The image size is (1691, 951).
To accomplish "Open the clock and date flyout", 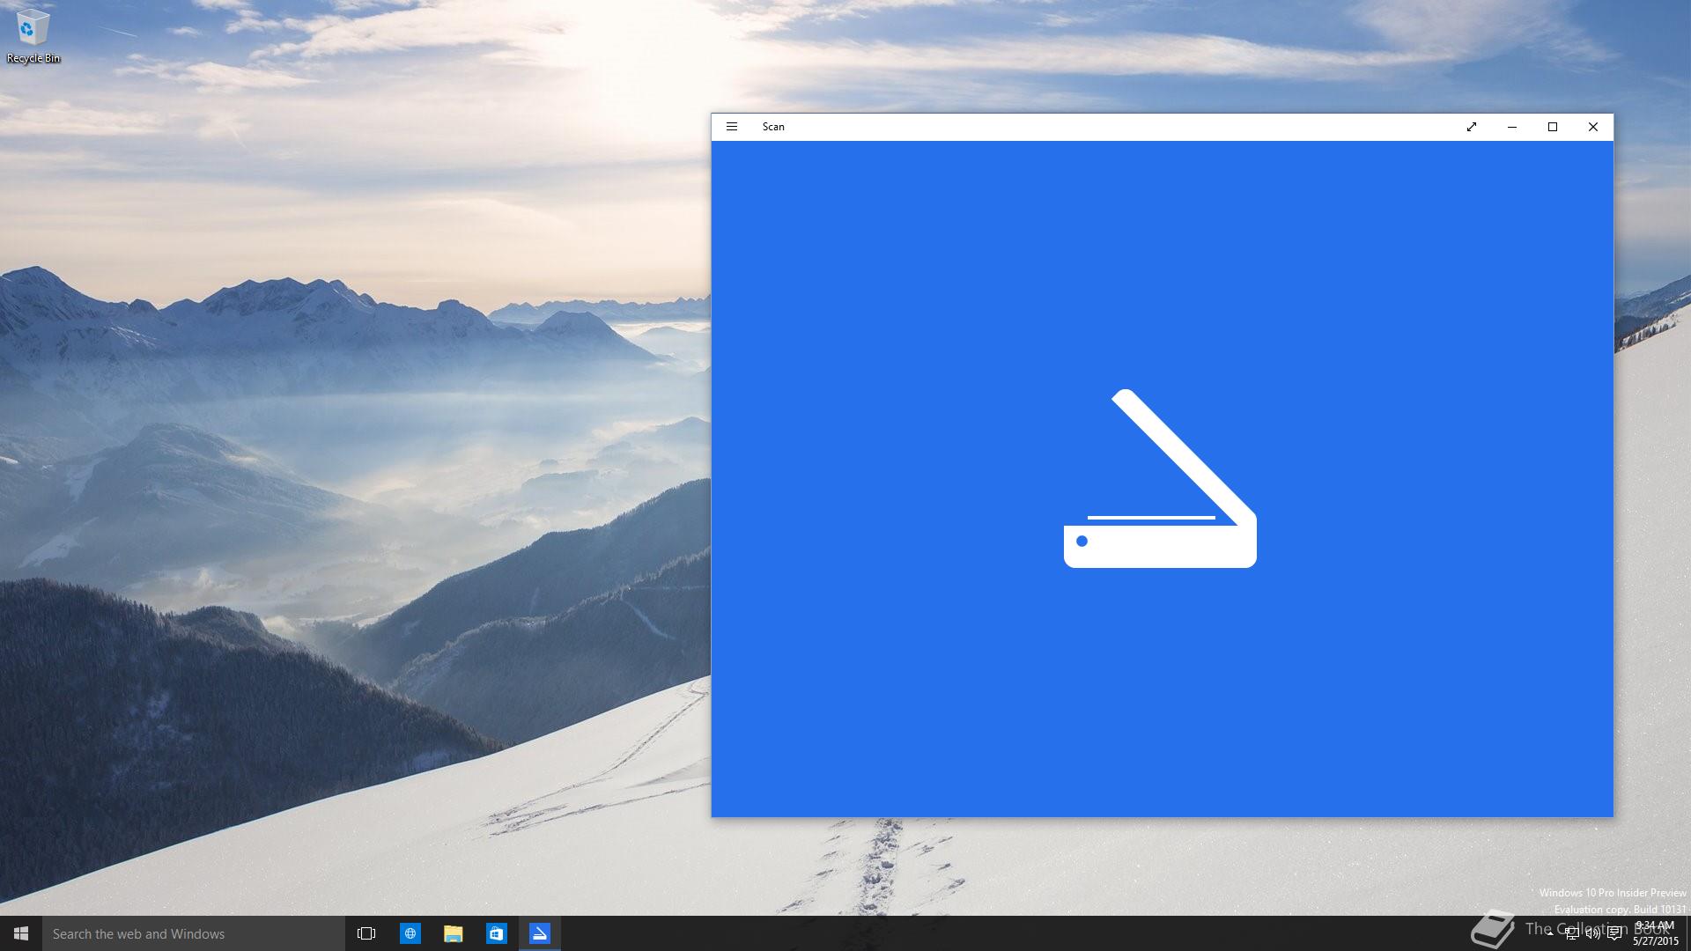I will (1655, 933).
